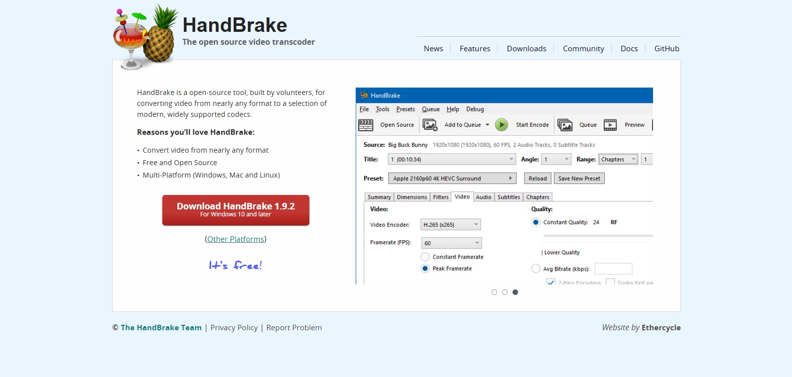Go to the second carousel slide dot
792x377 pixels.
click(x=505, y=292)
